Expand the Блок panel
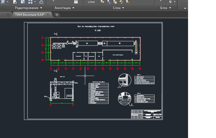The image size is (216, 138). click(166, 8)
